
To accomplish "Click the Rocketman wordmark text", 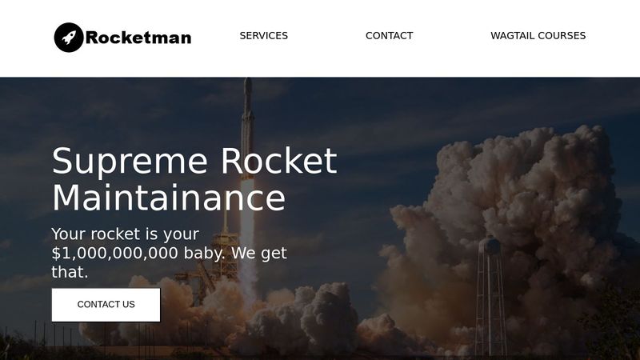I will pyautogui.click(x=138, y=38).
